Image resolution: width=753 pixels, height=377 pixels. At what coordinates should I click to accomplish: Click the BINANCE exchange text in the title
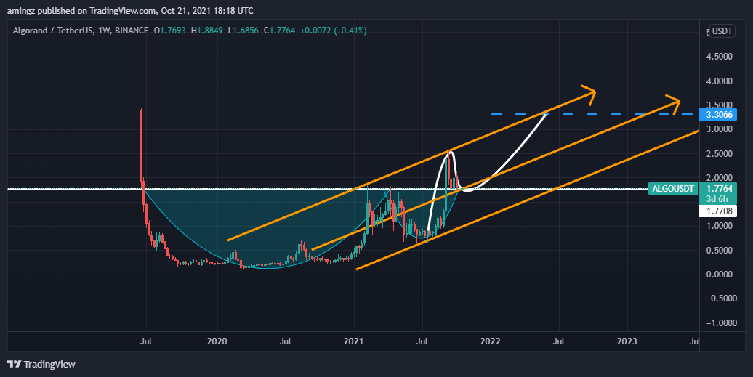click(x=132, y=31)
